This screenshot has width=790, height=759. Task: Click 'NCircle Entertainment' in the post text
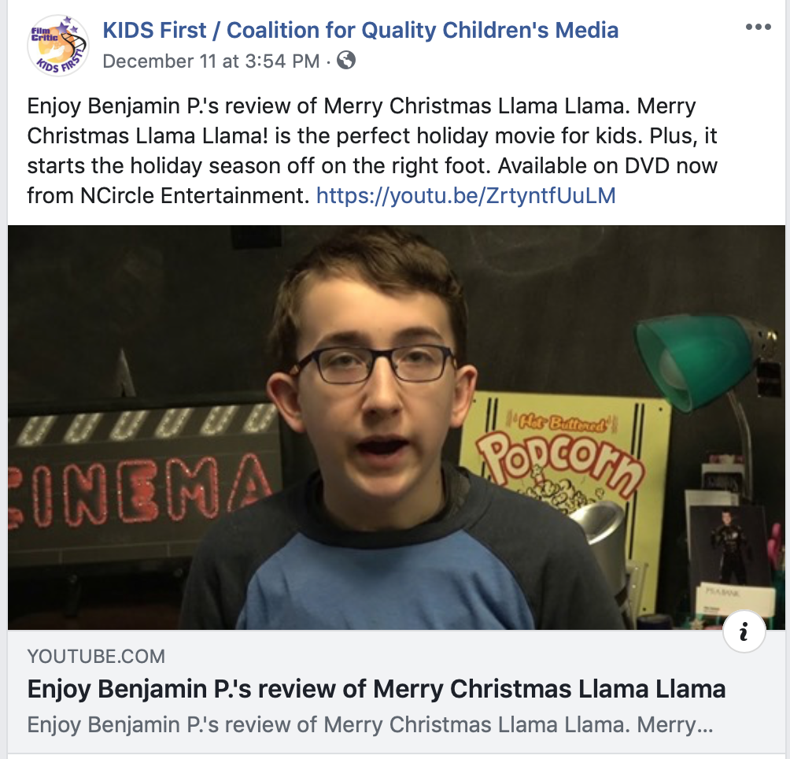pyautogui.click(x=194, y=195)
